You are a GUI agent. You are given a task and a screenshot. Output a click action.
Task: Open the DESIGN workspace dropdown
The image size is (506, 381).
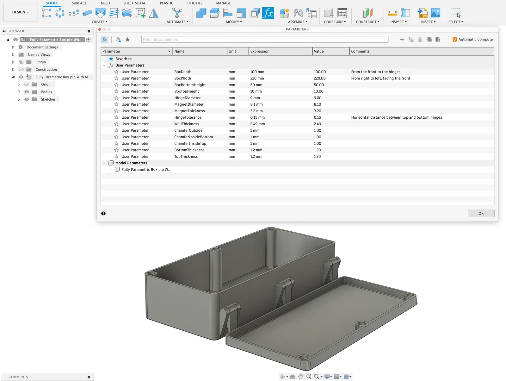(x=20, y=12)
